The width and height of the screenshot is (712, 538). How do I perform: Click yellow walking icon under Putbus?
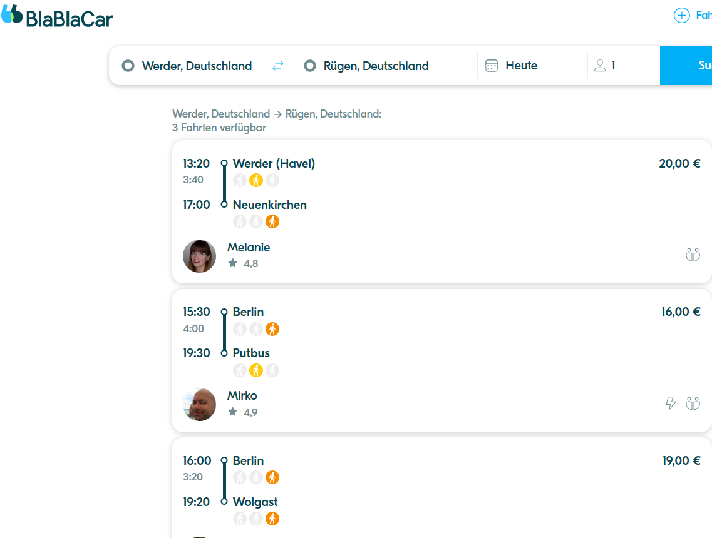tap(256, 370)
